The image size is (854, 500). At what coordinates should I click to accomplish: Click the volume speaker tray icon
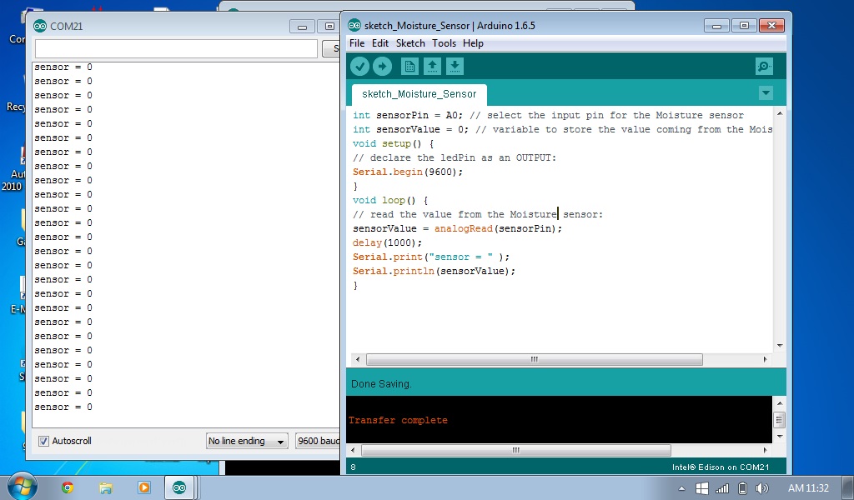[x=762, y=488]
